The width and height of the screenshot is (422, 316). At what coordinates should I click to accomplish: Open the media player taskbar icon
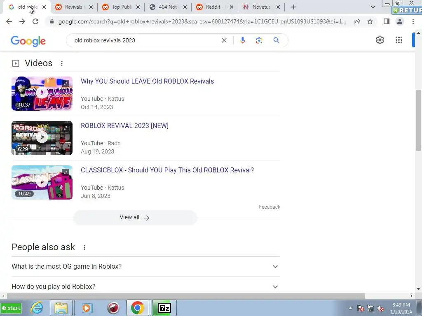tap(87, 308)
